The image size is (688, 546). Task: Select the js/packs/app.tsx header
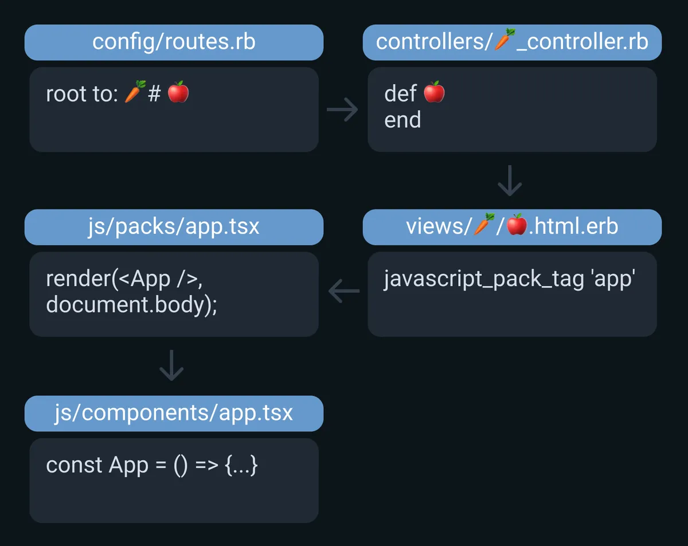pyautogui.click(x=174, y=227)
